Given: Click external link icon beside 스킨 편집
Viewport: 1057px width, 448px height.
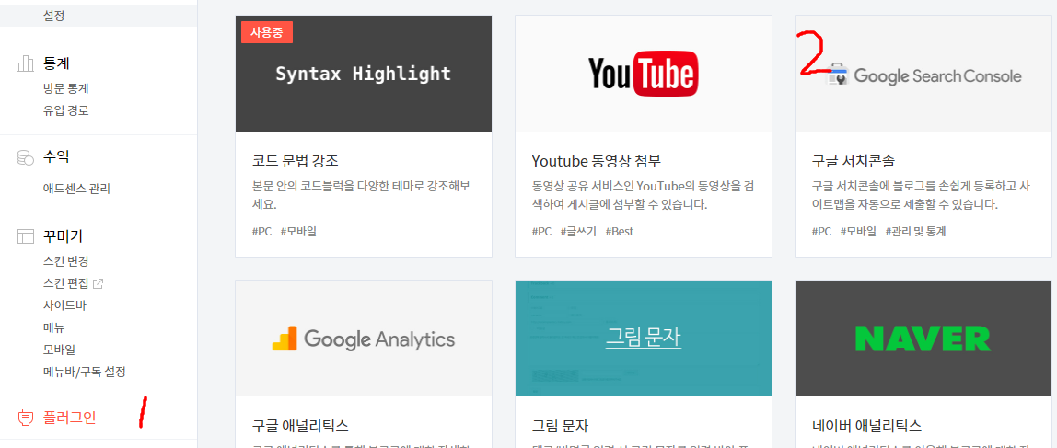Looking at the screenshot, I should pyautogui.click(x=98, y=283).
